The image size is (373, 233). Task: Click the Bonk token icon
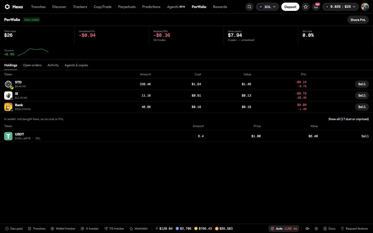pyautogui.click(x=8, y=107)
